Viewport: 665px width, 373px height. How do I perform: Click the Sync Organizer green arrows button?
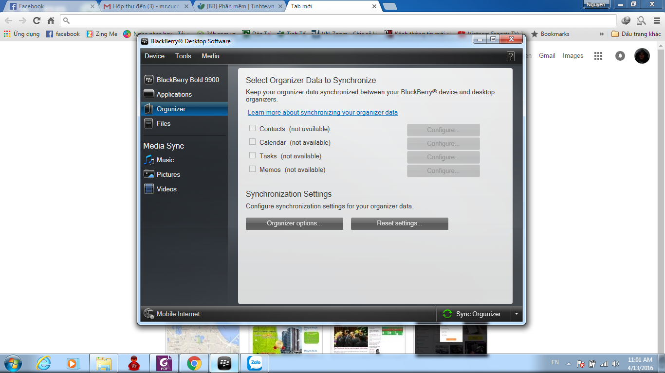click(473, 314)
